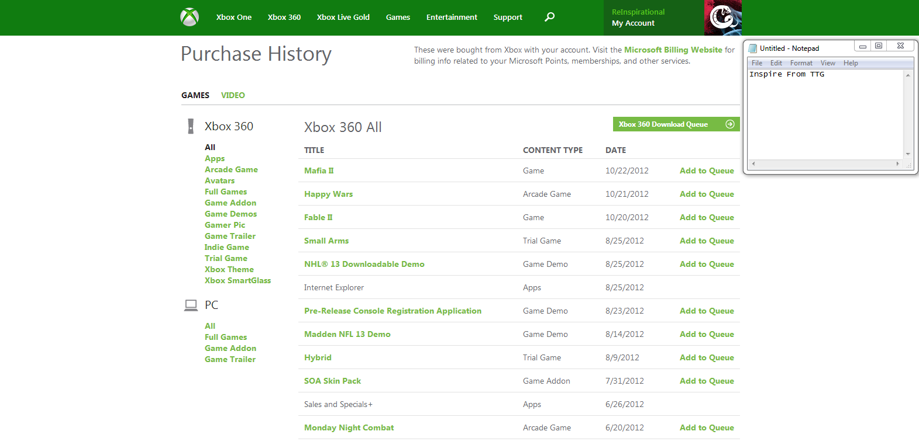
Task: Add Happy Wars to the queue
Action: (707, 194)
